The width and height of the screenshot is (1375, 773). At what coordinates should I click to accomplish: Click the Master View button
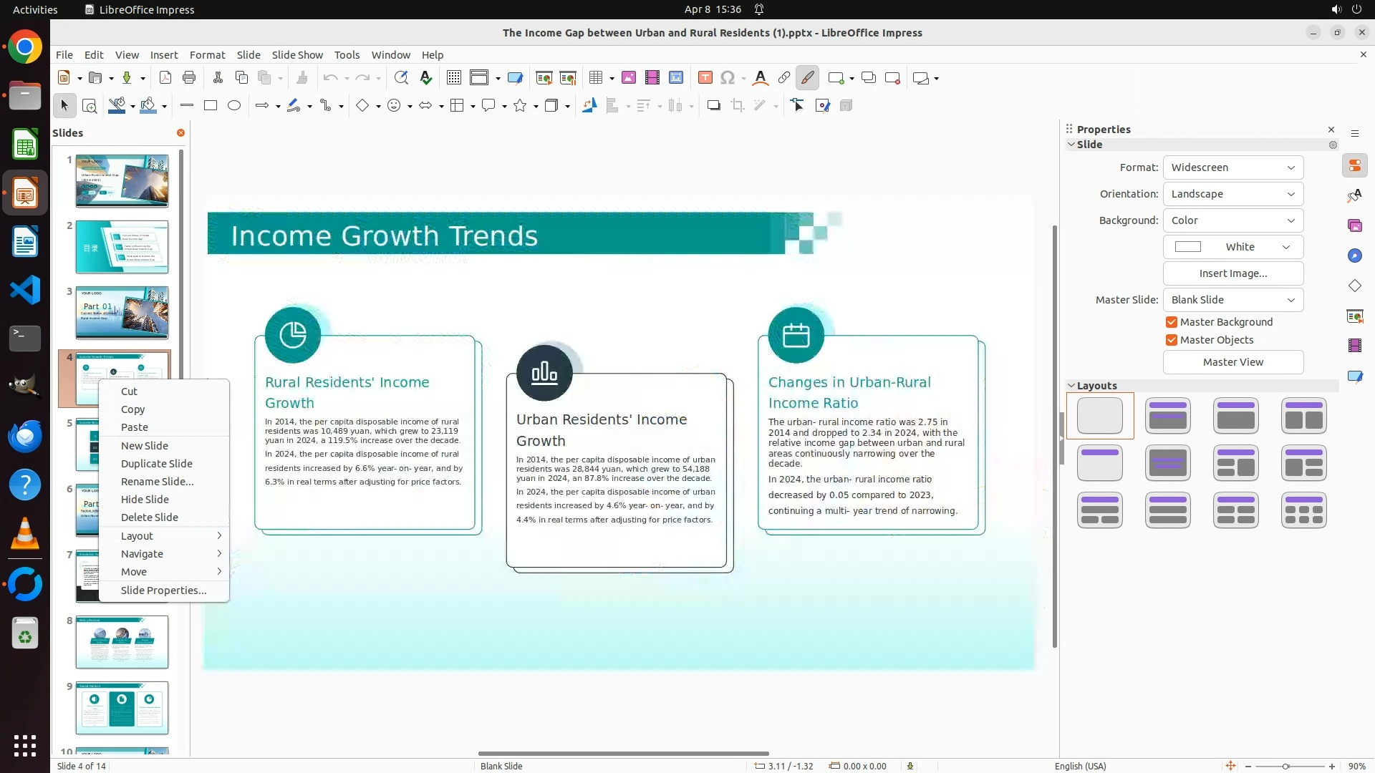(x=1232, y=362)
